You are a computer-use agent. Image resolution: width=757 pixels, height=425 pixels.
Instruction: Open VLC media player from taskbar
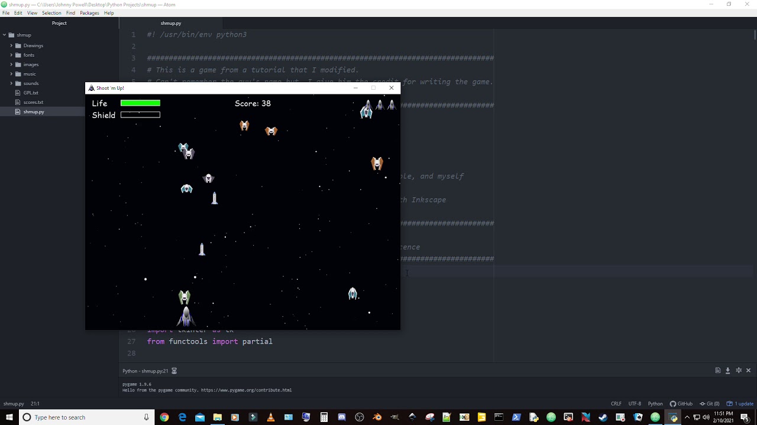[271, 417]
